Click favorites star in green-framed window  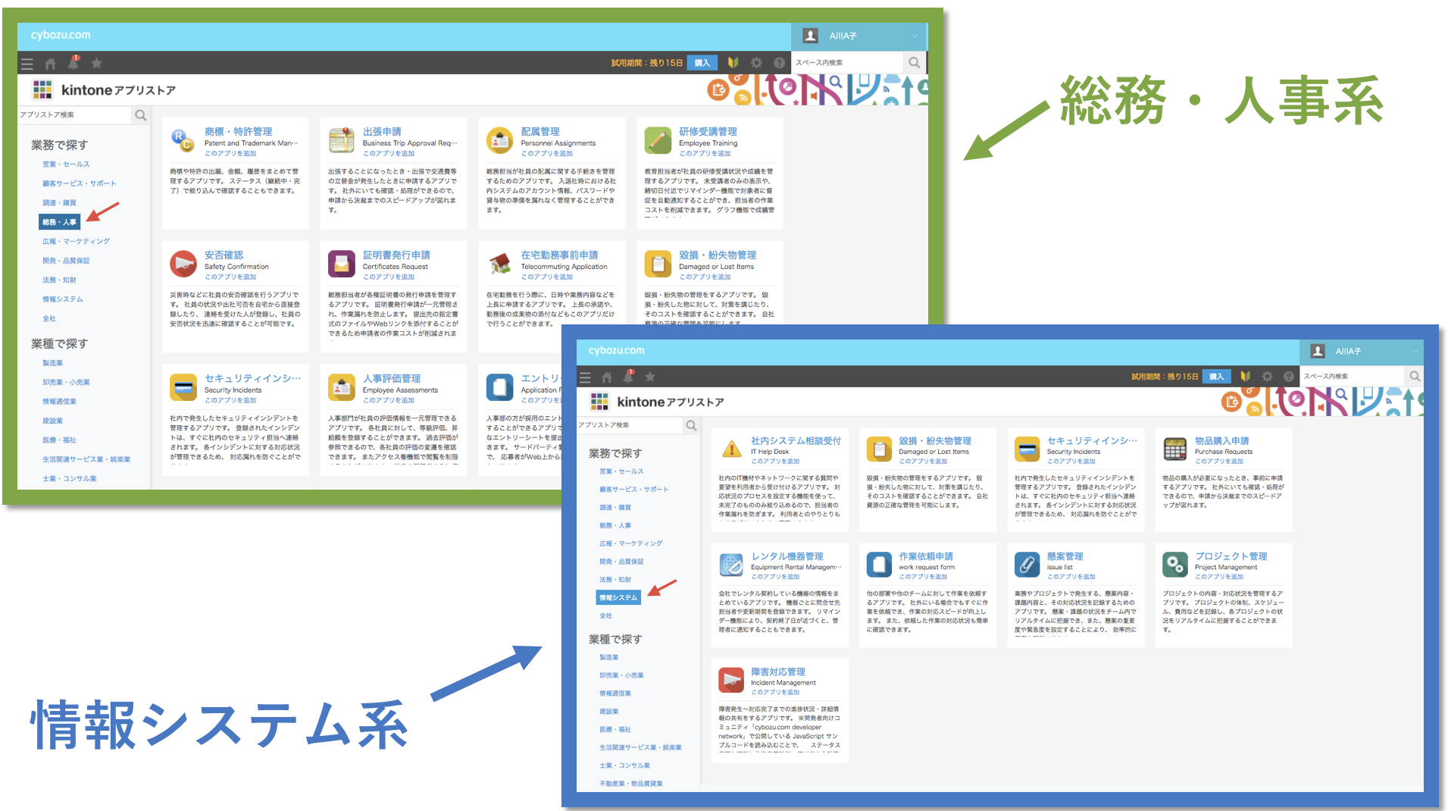(x=96, y=63)
